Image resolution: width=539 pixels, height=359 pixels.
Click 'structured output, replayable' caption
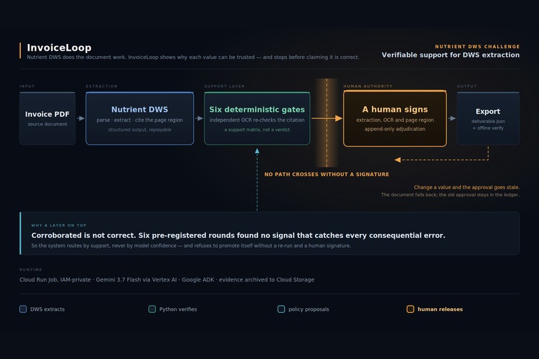(140, 130)
